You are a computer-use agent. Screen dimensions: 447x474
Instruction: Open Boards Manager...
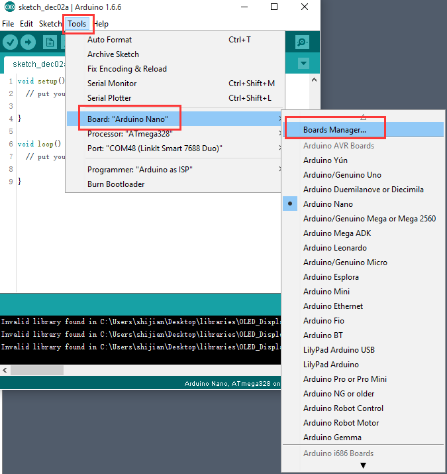pos(364,130)
